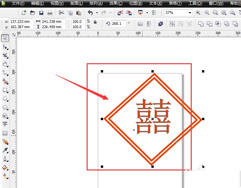
Task: Create a new document
Action: click(x=24, y=13)
